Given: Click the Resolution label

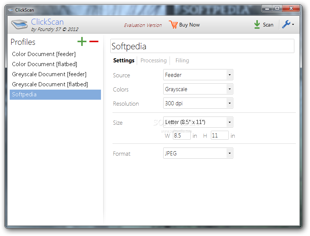Looking at the screenshot, I should click(x=126, y=104).
